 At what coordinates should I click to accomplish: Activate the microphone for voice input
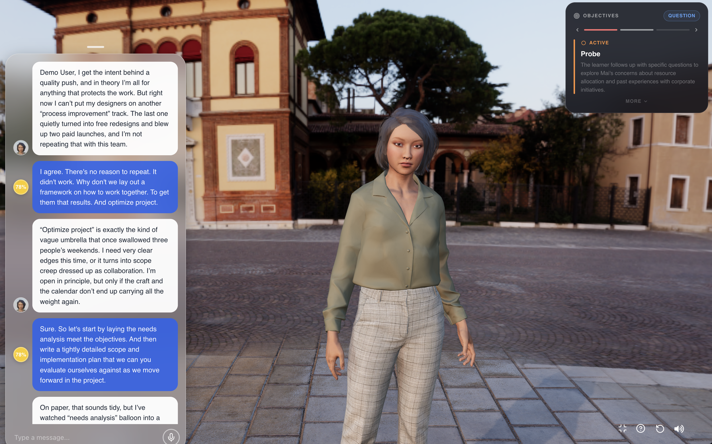tap(171, 437)
